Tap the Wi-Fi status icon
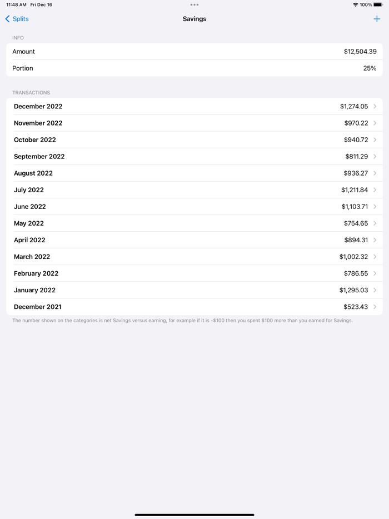This screenshot has width=389, height=519. [x=355, y=4]
